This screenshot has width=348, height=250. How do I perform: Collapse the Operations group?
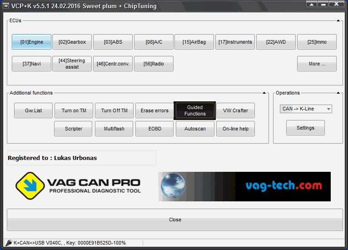(x=338, y=93)
